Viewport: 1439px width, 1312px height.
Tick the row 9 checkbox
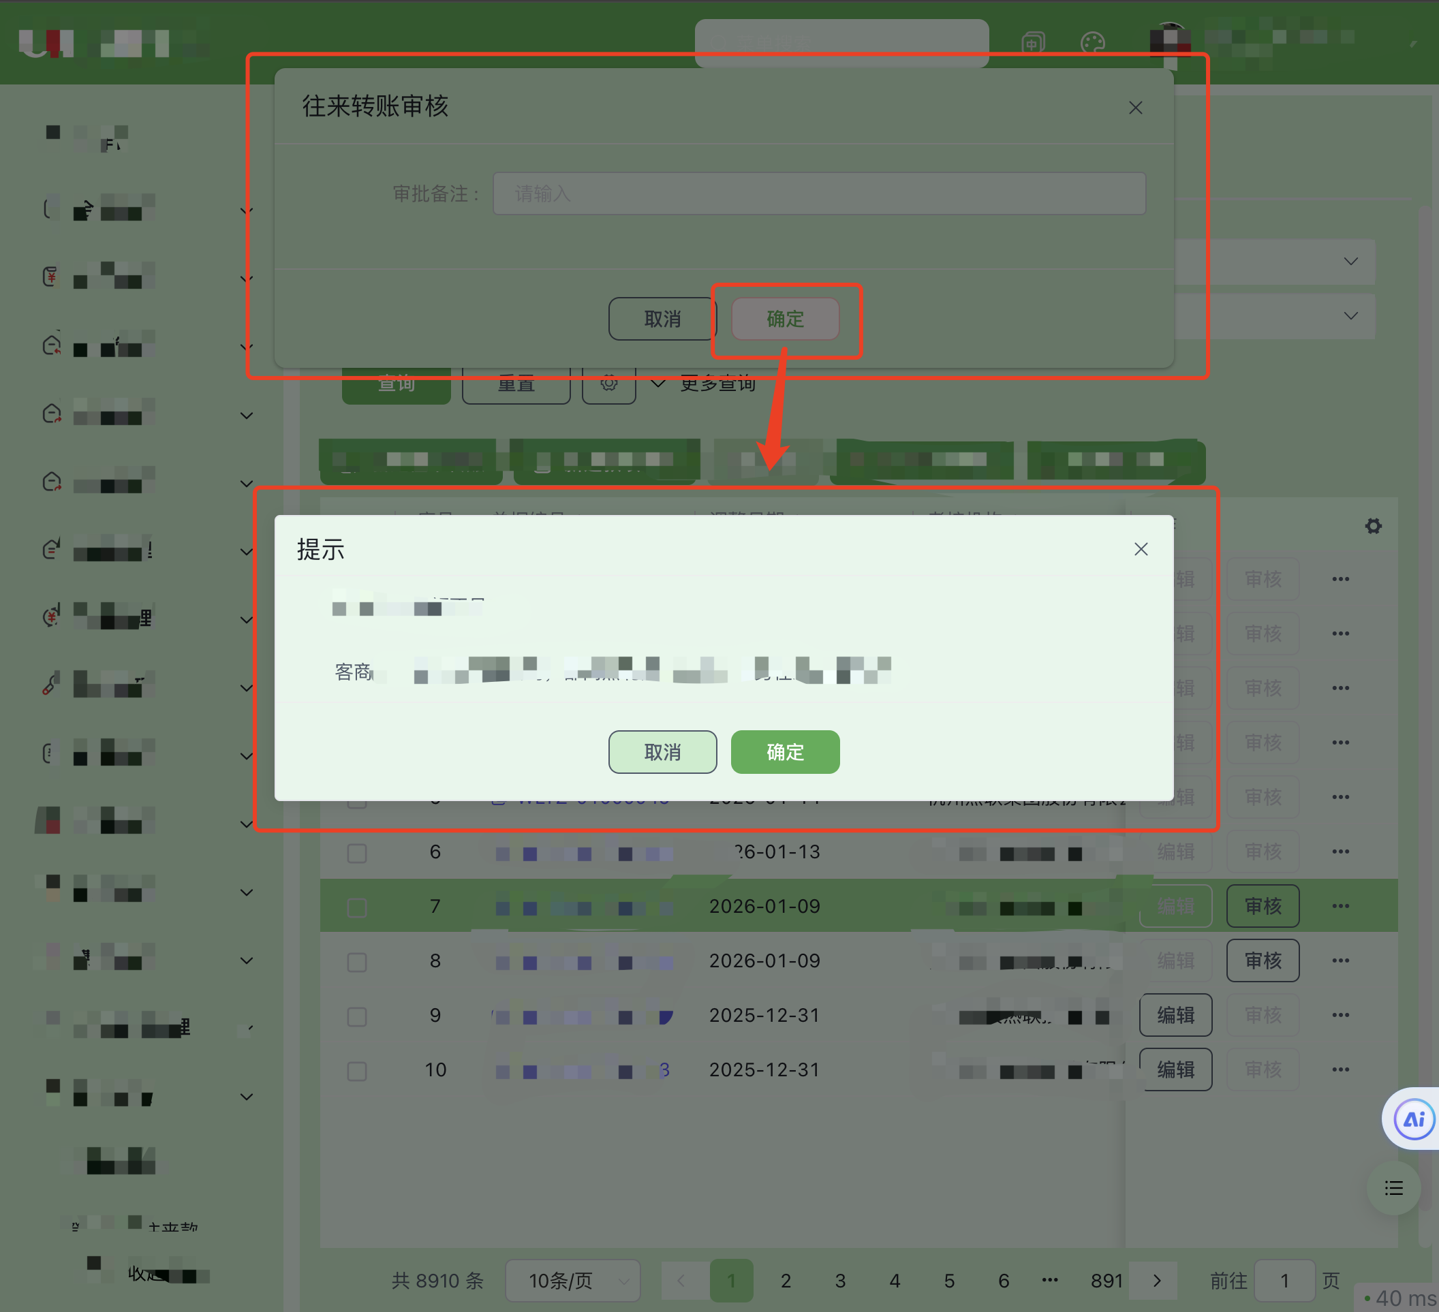357,1016
